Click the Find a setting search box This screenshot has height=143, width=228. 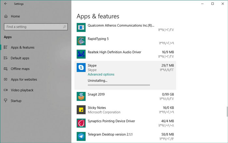[36, 27]
